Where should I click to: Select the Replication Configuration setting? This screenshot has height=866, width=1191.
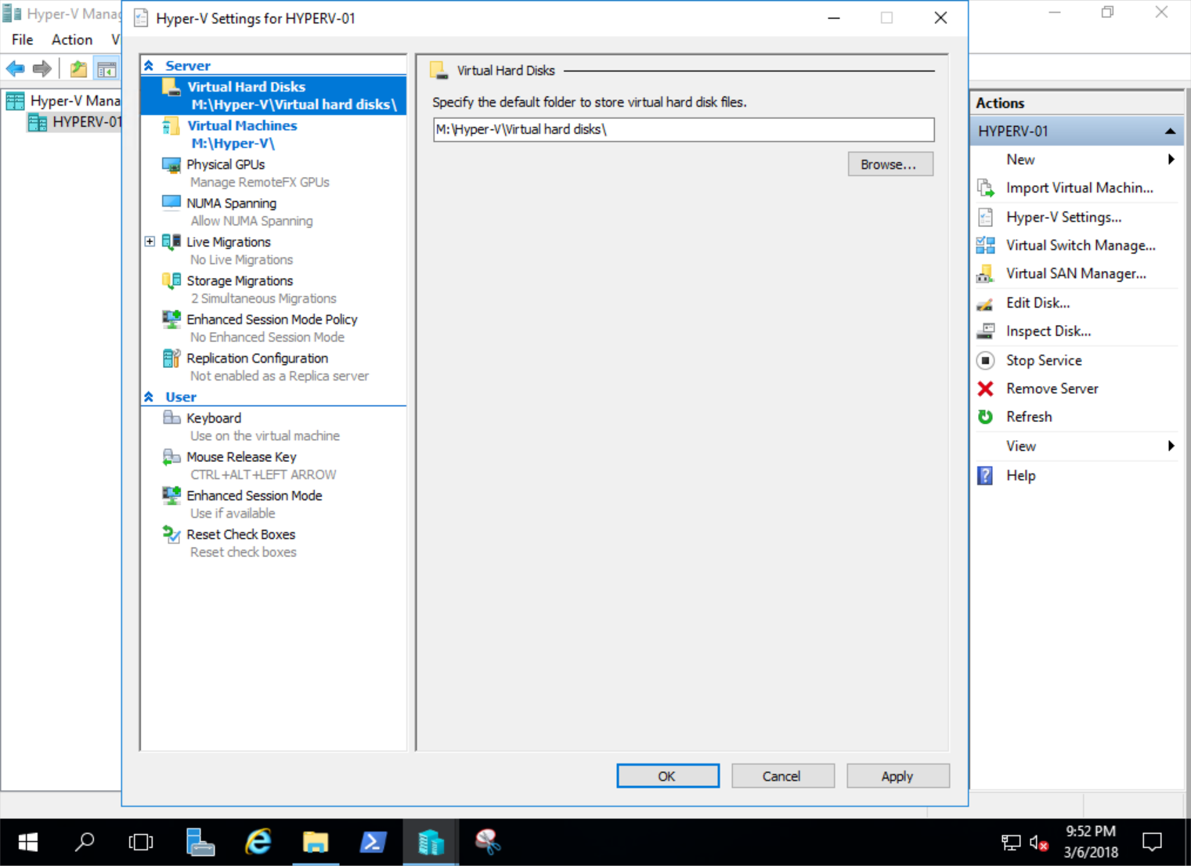click(x=258, y=358)
